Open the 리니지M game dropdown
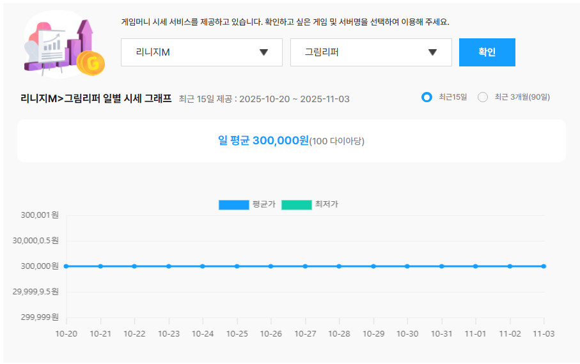This screenshot has width=580, height=364. [x=201, y=52]
